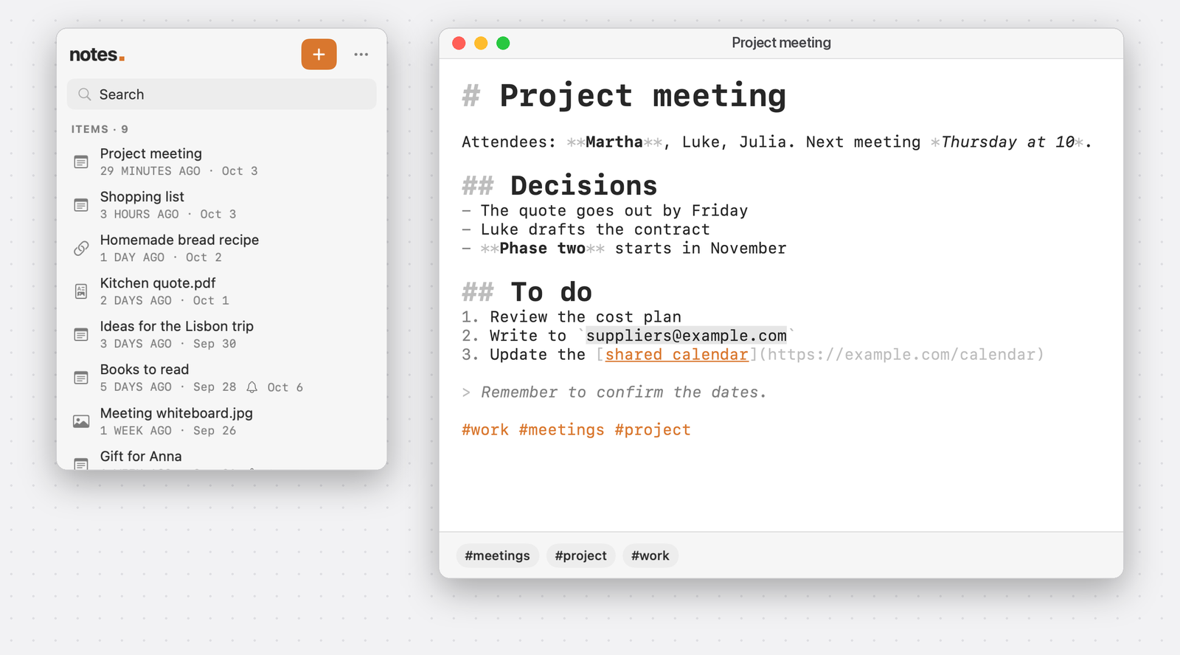This screenshot has width=1180, height=655.
Task: Click the 'The quote goes out by Friday' line
Action: [x=614, y=211]
